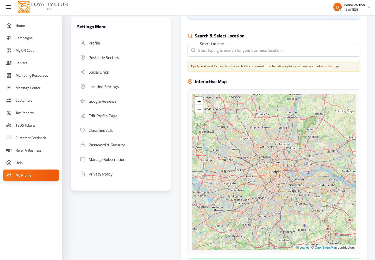The width and height of the screenshot is (375, 260).
Task: Click the search magnifier in location field
Action: tap(193, 50)
